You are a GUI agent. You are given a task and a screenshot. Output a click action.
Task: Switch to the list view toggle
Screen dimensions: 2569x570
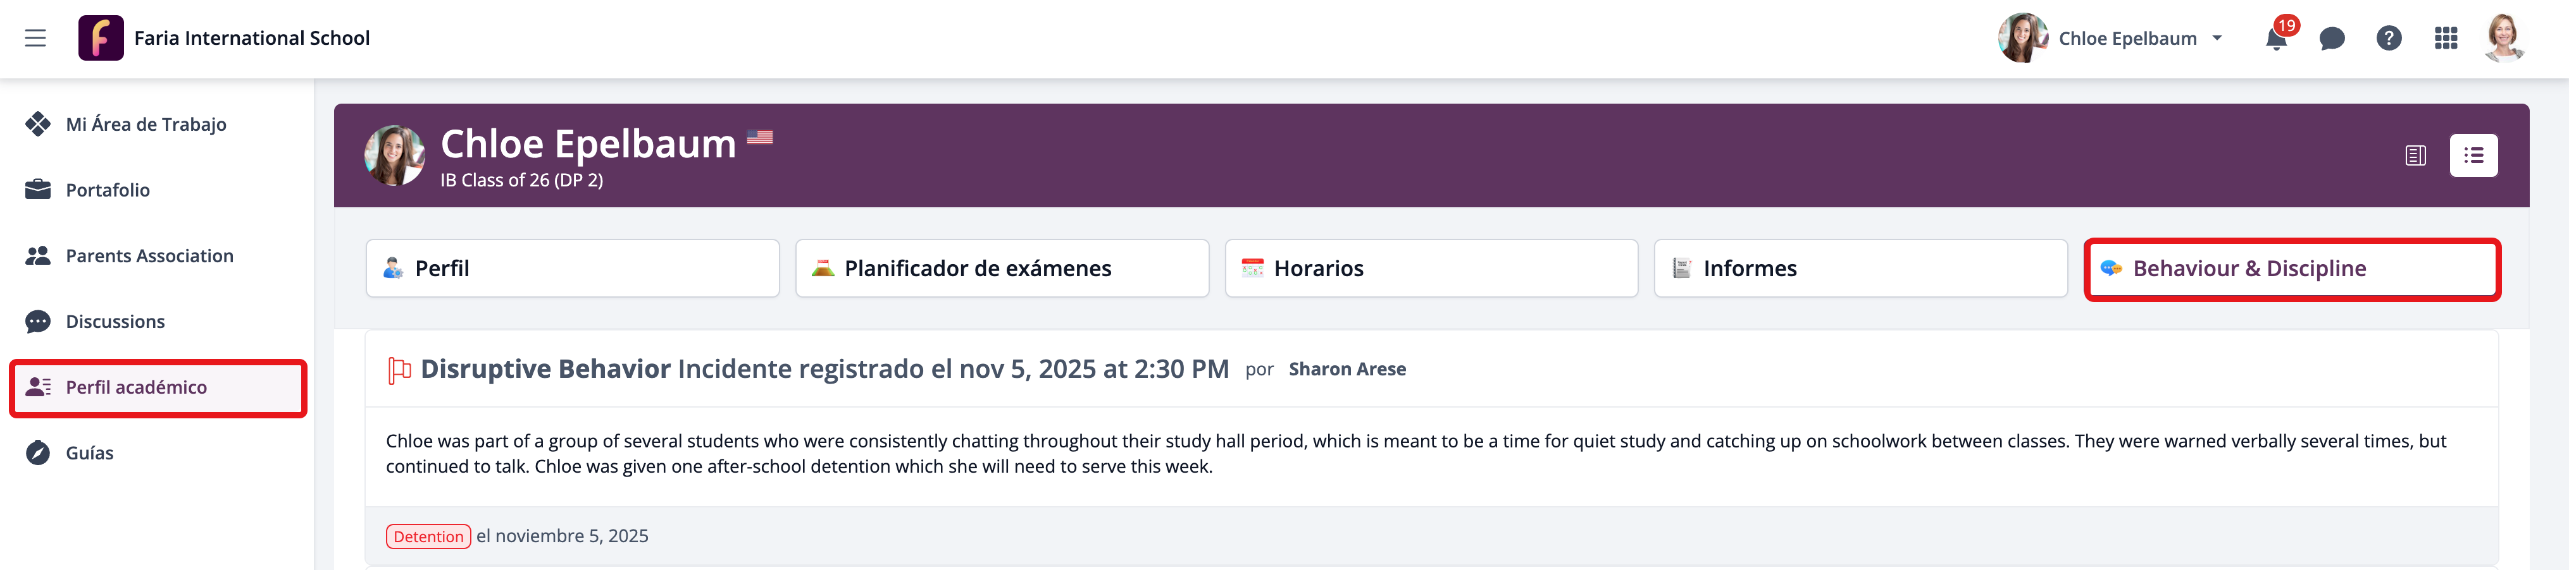2473,155
